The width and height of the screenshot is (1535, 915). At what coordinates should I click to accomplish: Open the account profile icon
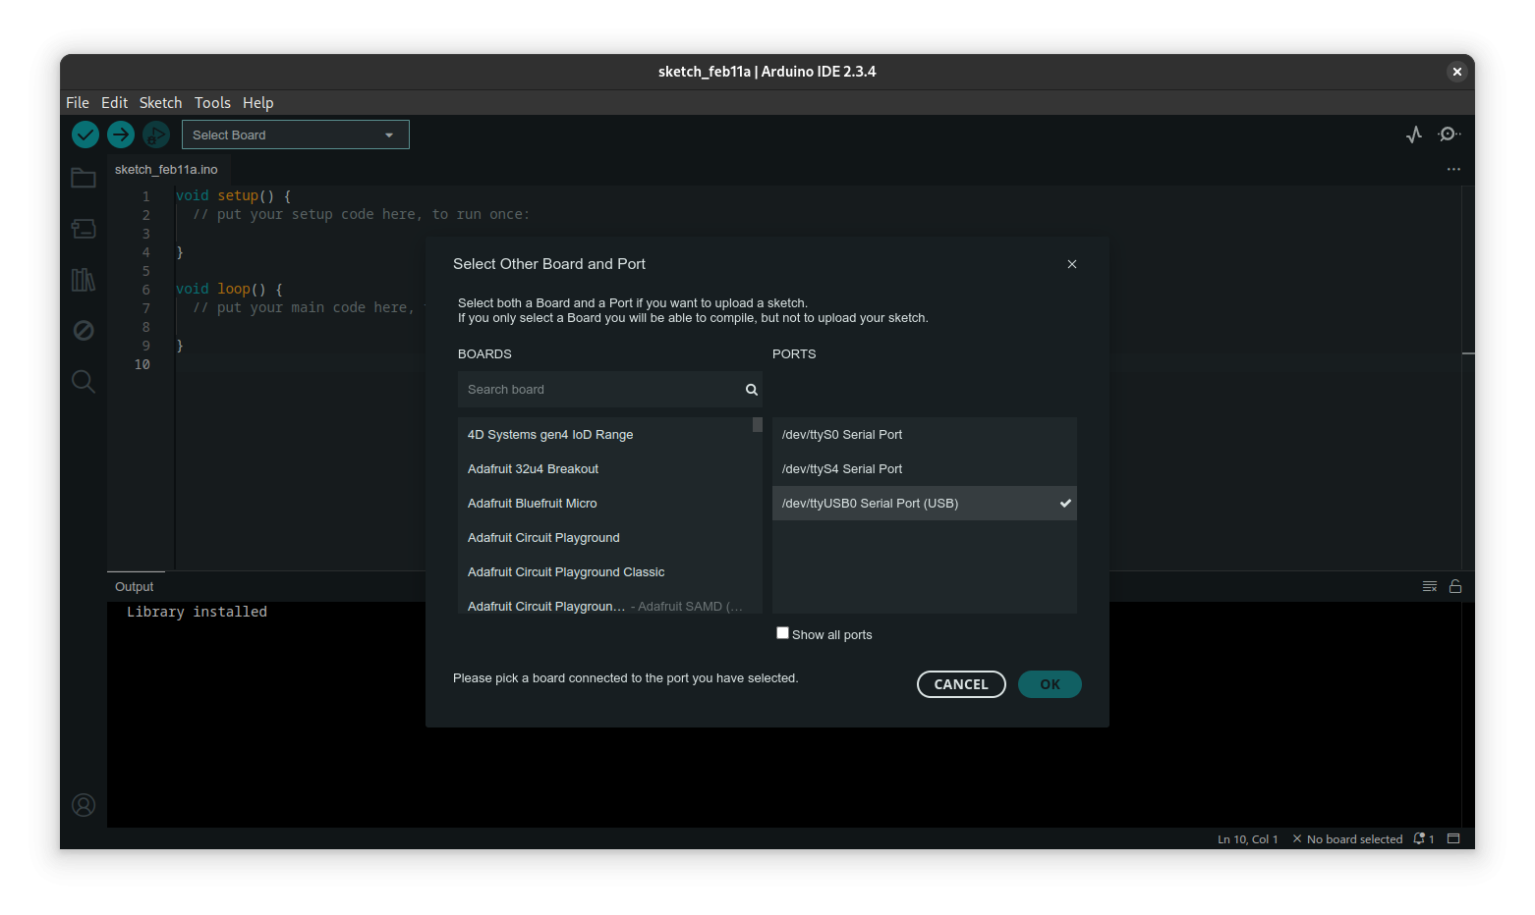coord(84,805)
